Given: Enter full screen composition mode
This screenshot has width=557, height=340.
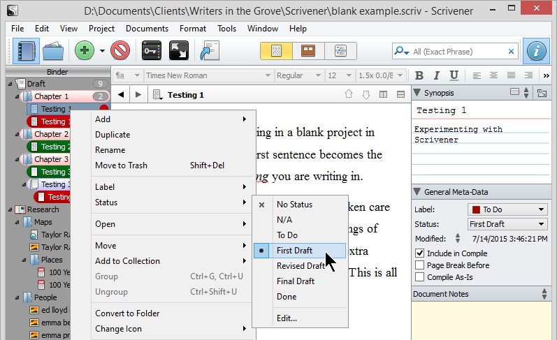Looking at the screenshot, I should 179,51.
